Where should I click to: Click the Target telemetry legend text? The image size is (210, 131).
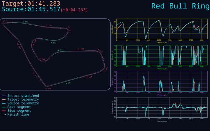pyautogui.click(x=23, y=100)
